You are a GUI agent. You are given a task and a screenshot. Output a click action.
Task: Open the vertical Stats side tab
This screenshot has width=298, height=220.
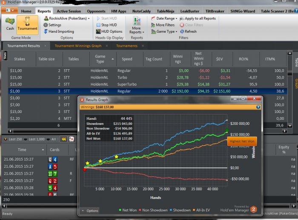5,56
